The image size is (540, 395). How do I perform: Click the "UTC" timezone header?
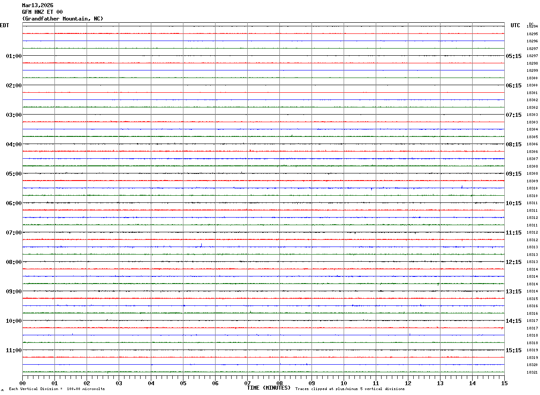tap(515, 25)
